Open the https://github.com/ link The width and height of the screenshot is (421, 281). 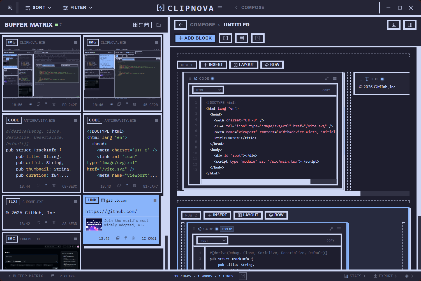coord(111,211)
